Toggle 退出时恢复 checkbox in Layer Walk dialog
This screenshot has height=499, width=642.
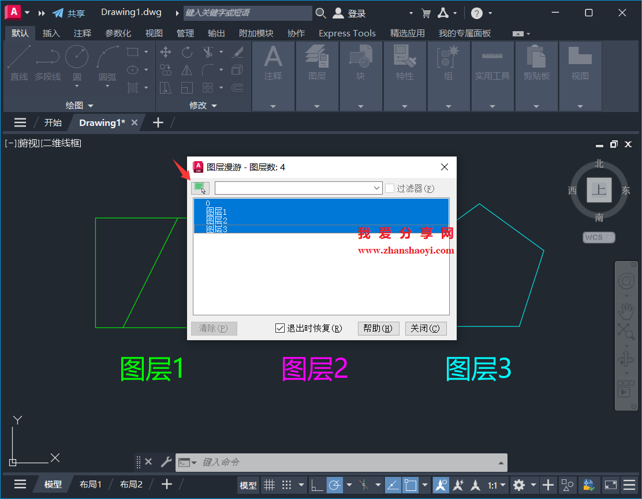[279, 328]
